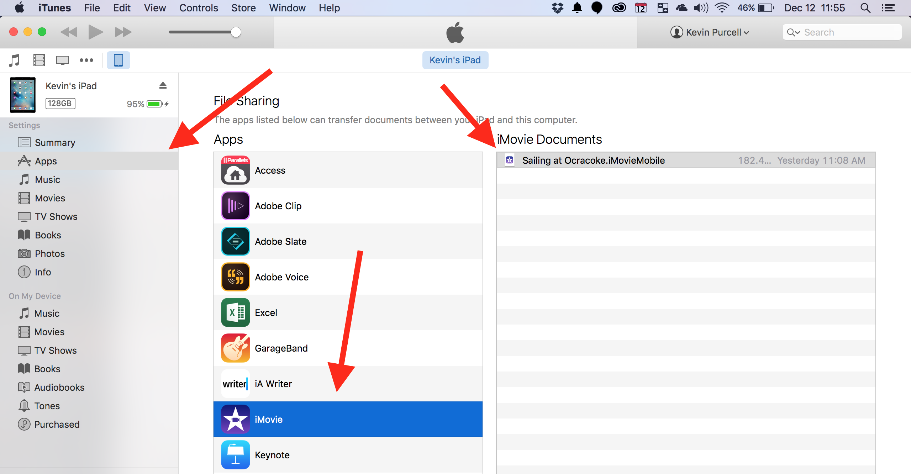The image size is (911, 474).
Task: Go to Summary in settings sidebar
Action: pyautogui.click(x=55, y=143)
